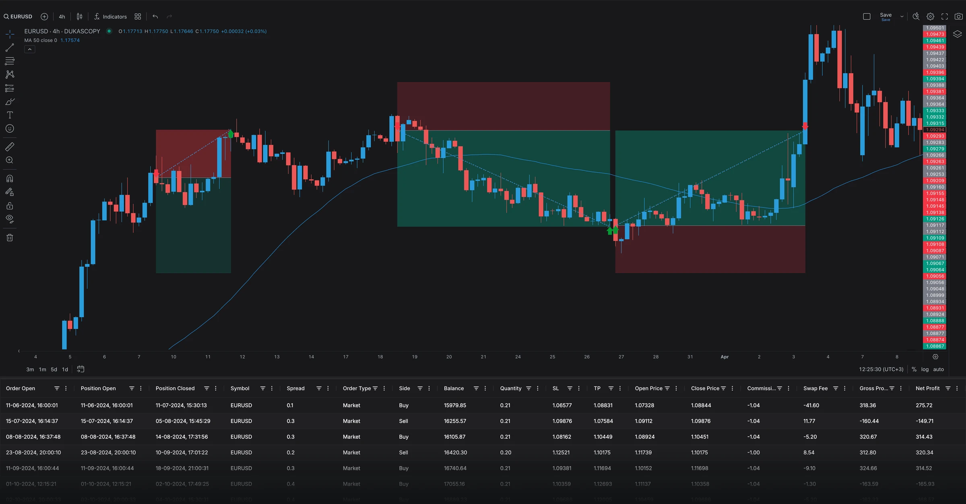Set range to 1m
The height and width of the screenshot is (504, 966).
(x=43, y=369)
